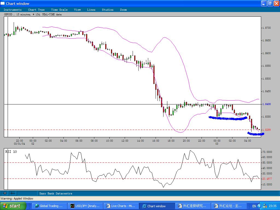This screenshot has height=210, width=280.
Task: Open the Chart Type menu
Action: pyautogui.click(x=36, y=10)
